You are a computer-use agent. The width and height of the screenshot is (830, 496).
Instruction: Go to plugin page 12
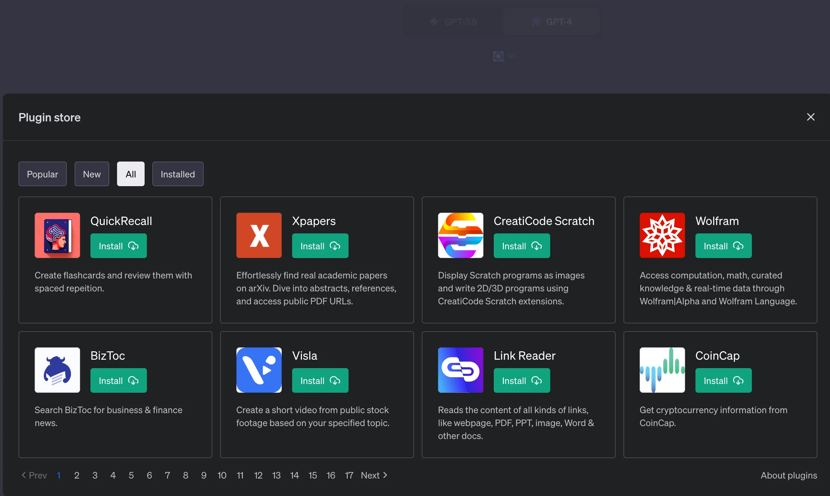click(x=258, y=475)
